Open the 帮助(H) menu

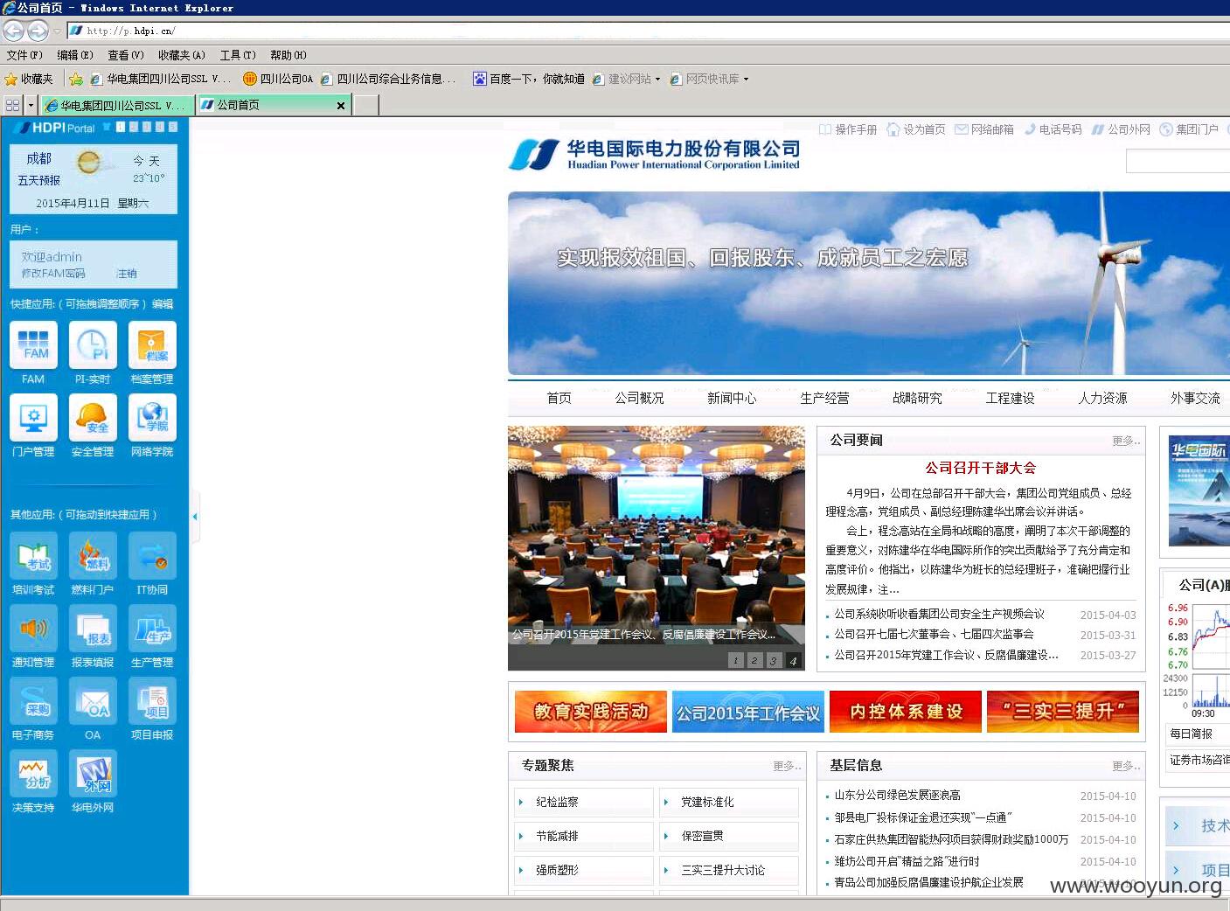[288, 55]
